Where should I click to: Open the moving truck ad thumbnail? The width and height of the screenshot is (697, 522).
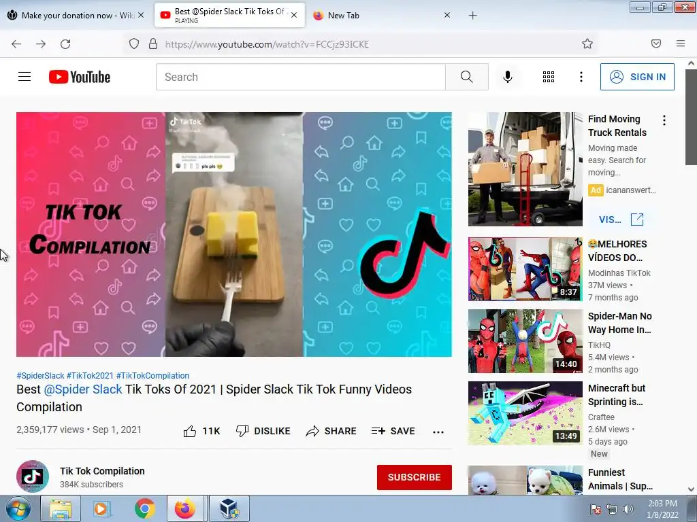coord(525,169)
